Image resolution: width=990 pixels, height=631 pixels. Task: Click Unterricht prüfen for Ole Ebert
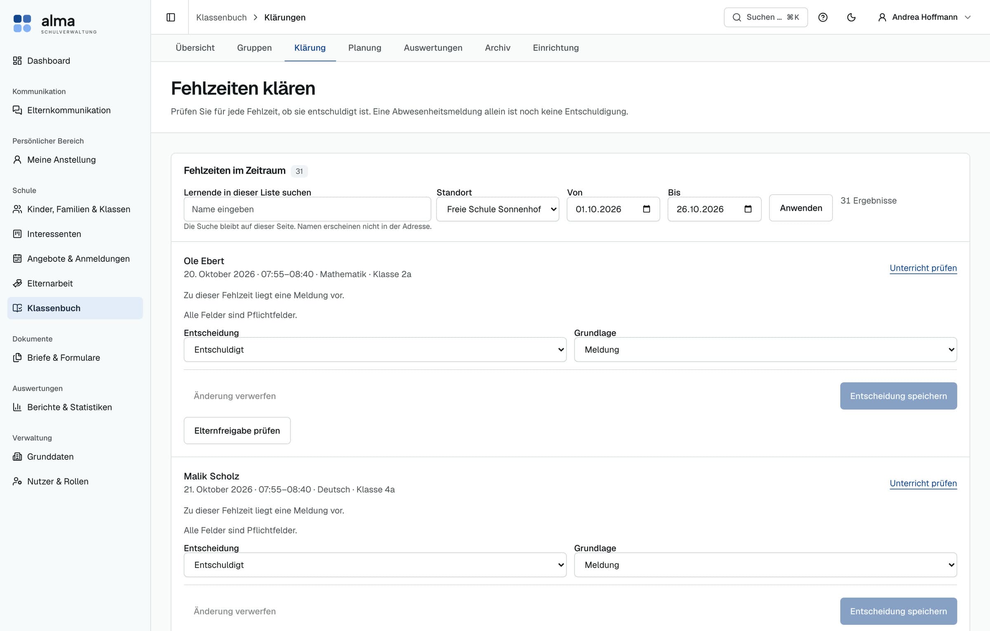923,268
